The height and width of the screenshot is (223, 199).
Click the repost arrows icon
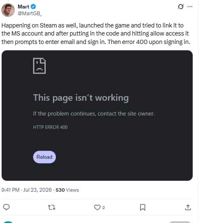52,207
